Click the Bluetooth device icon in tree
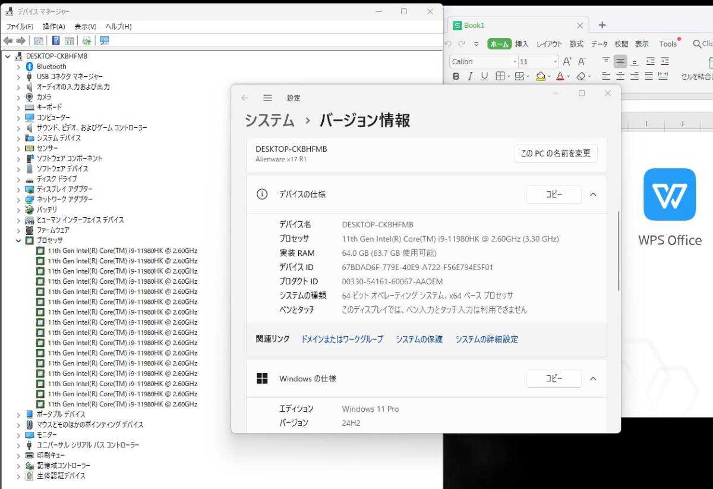 29,66
